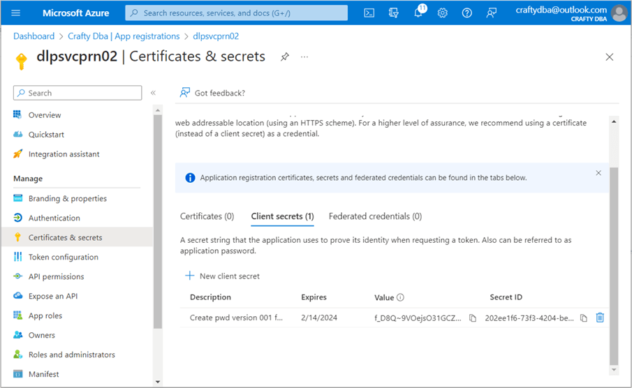Viewport: 632px width, 388px height.
Task: Open the Directories and subscriptions filter icon
Action: pyautogui.click(x=394, y=13)
